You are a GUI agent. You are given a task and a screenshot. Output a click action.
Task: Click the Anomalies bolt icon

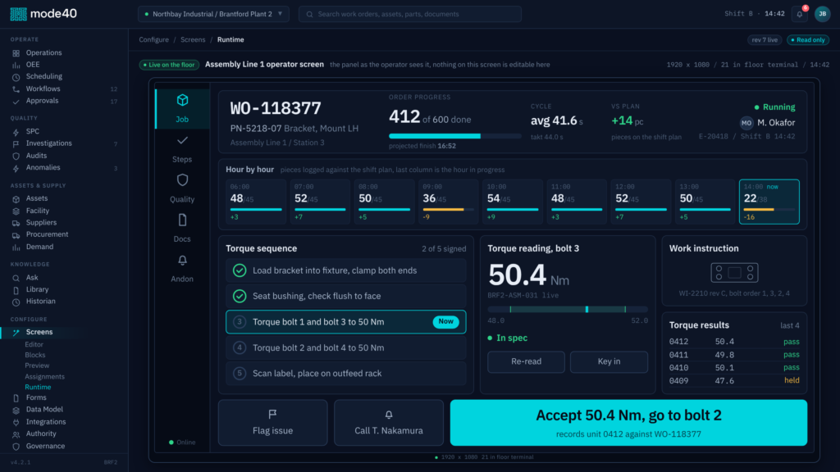(x=16, y=168)
